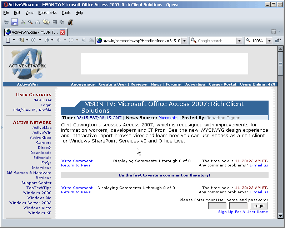Open the address bar dropdown arrow
Screen dimensions: 285x228
coord(185,40)
